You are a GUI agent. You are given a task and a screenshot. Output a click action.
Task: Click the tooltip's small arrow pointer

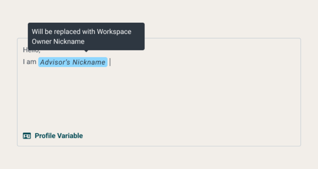point(86,51)
